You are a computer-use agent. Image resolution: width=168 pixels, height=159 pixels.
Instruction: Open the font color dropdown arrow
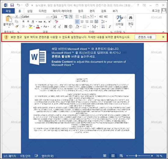42,27
